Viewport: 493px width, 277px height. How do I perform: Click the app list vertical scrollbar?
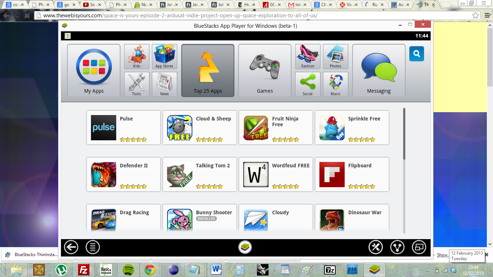point(404,134)
